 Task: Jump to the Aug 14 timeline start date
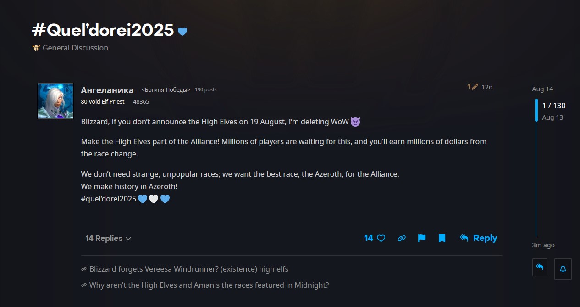click(x=542, y=89)
